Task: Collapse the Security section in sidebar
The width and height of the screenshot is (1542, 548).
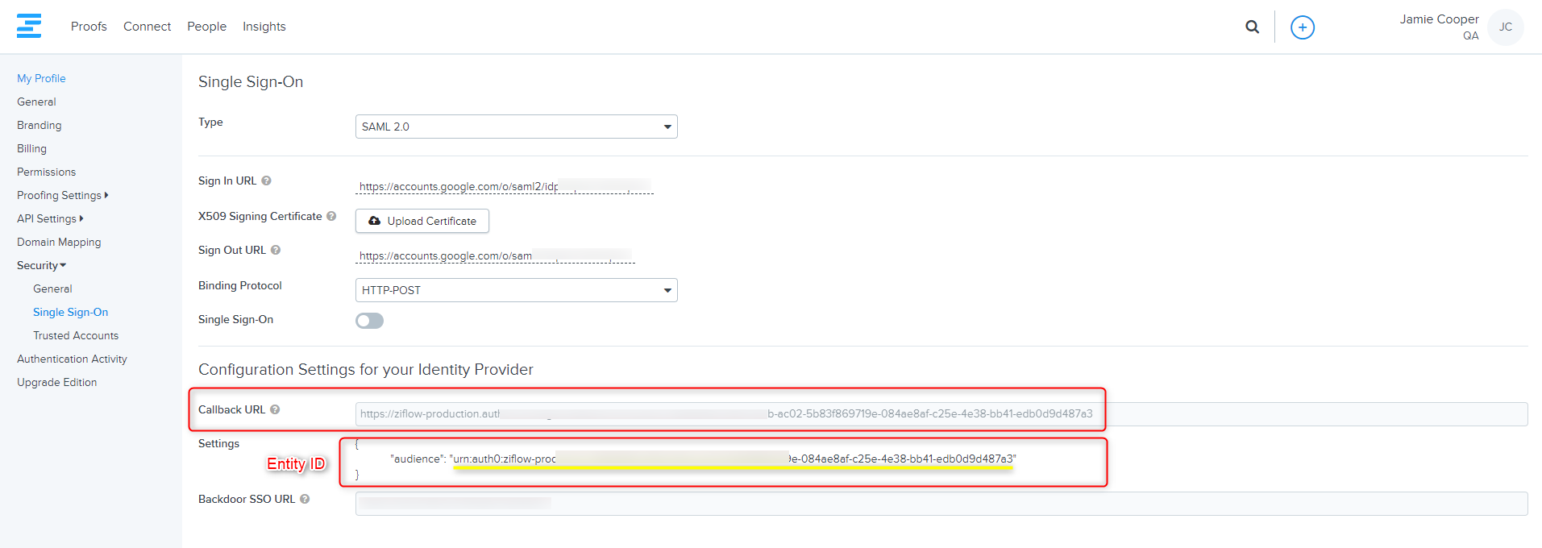Action: coord(41,266)
